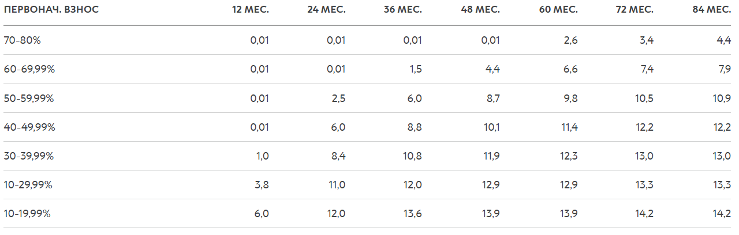Select the "60 МЕС." column header
This screenshot has width=739, height=235.
click(x=558, y=10)
